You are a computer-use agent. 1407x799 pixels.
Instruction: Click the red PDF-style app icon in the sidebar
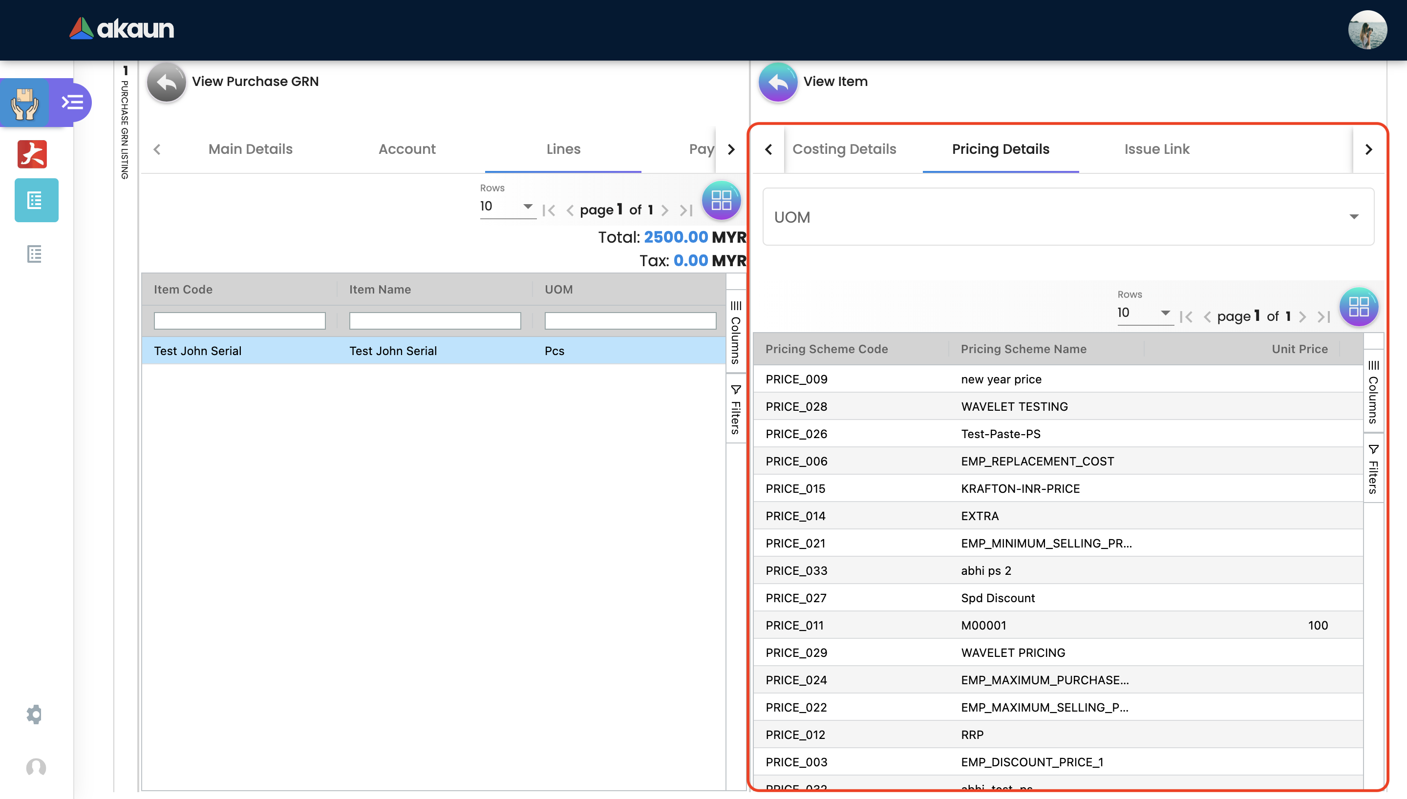(32, 154)
